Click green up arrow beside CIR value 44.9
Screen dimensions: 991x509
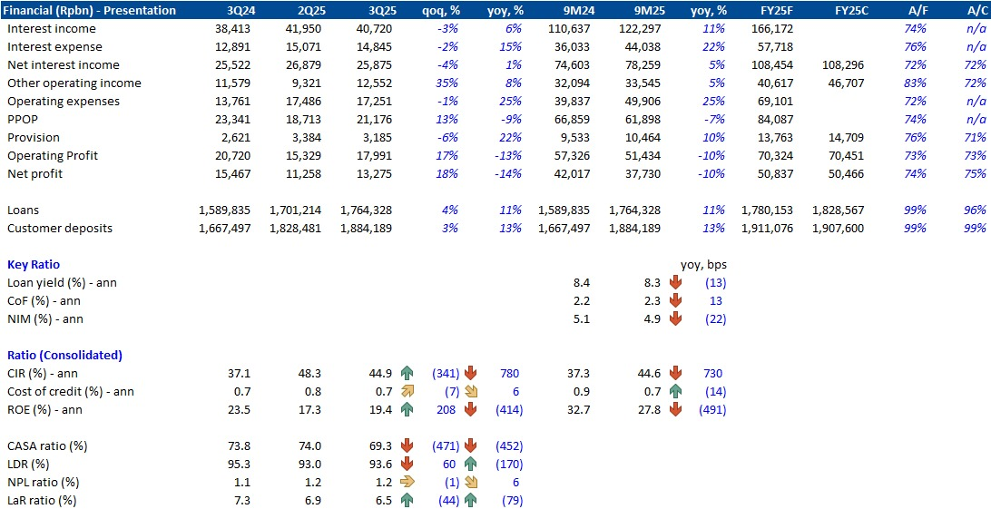407,373
